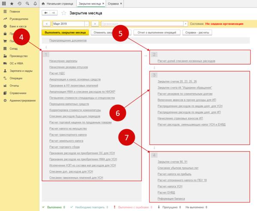Click the Администрирование gear icon
257x211 pixels.
[x=5, y=101]
